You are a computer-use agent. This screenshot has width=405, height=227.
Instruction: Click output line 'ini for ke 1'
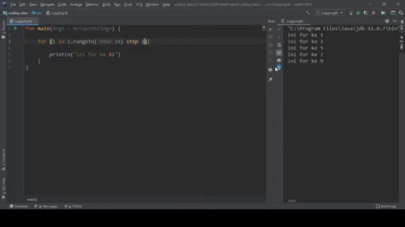click(x=305, y=35)
